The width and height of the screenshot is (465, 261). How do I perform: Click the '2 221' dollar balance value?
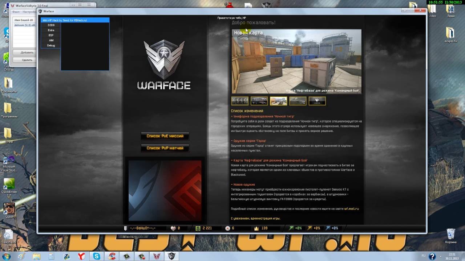207,228
